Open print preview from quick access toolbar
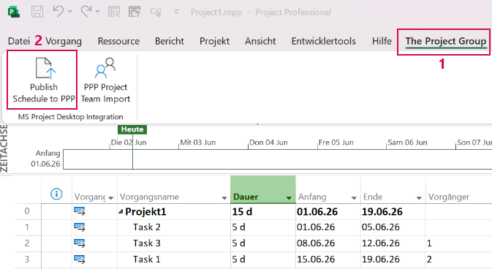The image size is (492, 269). [x=114, y=12]
